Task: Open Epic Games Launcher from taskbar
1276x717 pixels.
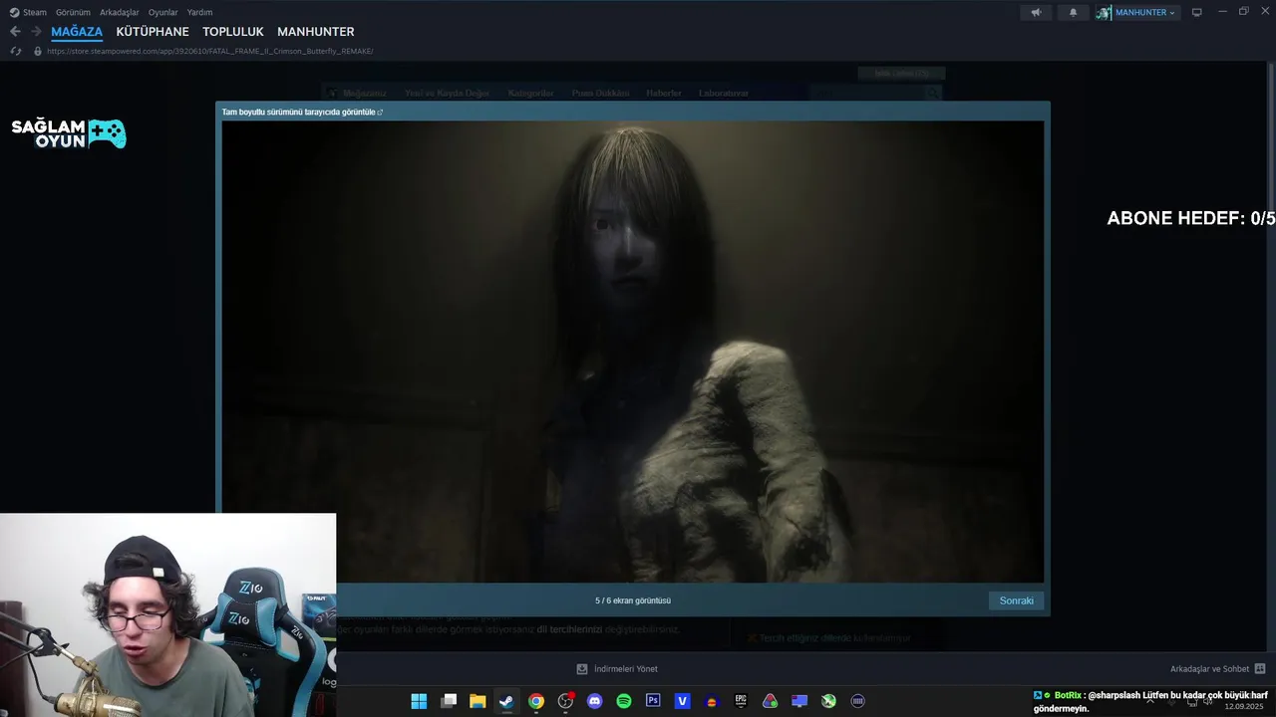Action: click(x=741, y=701)
